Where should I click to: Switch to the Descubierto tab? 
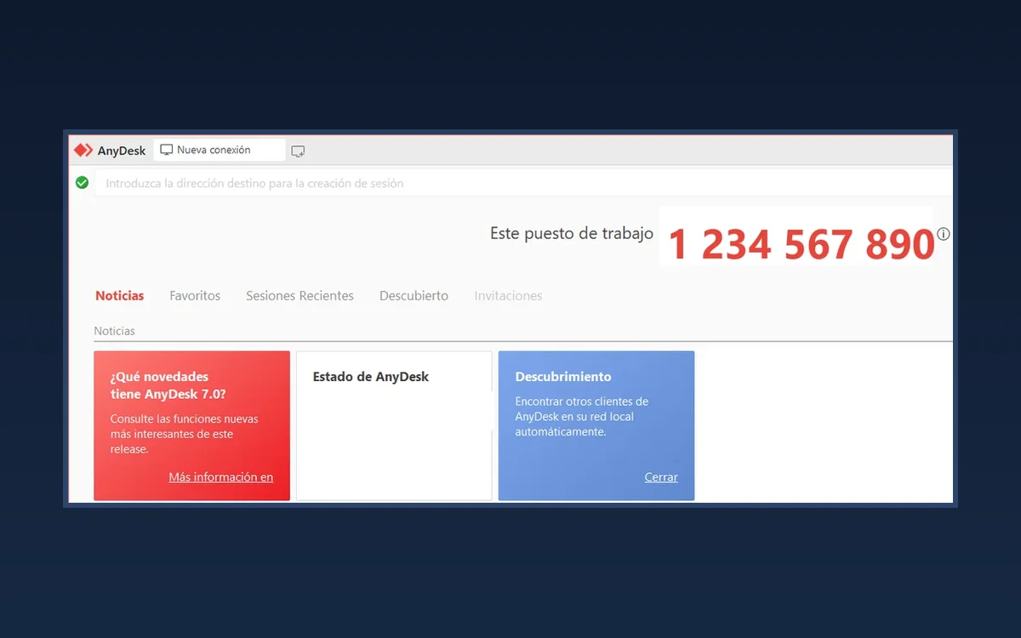click(414, 296)
